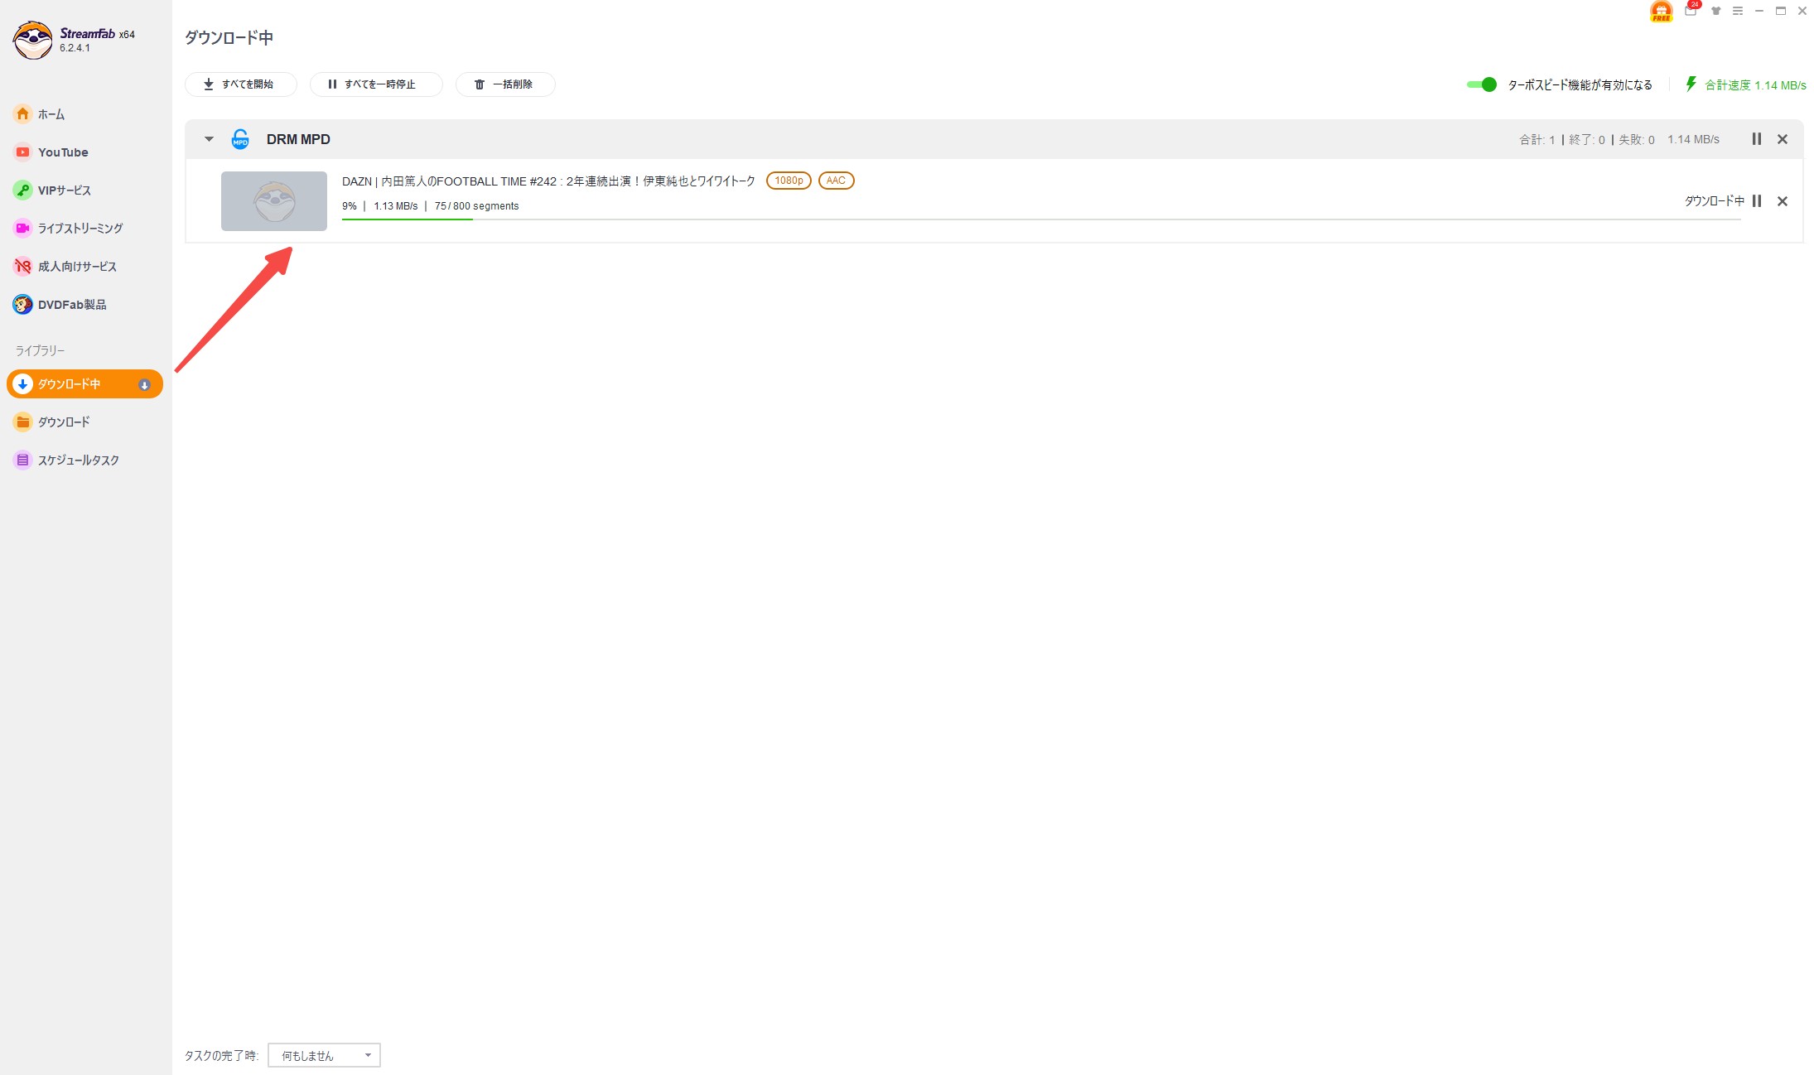This screenshot has height=1075, width=1814.
Task: Minimize the StreamFab window
Action: point(1759,11)
